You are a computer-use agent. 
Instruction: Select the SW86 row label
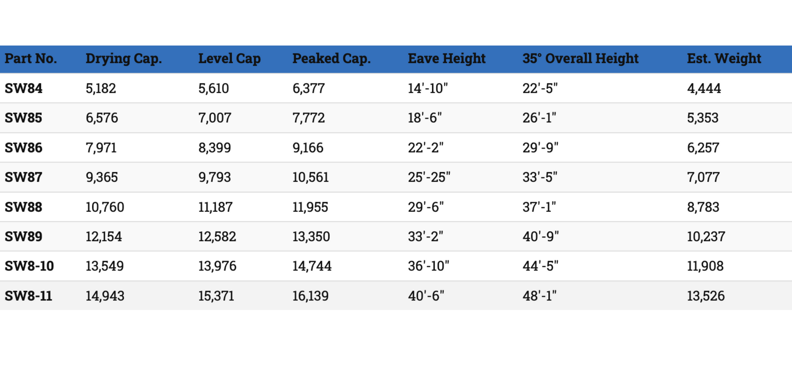pos(24,148)
